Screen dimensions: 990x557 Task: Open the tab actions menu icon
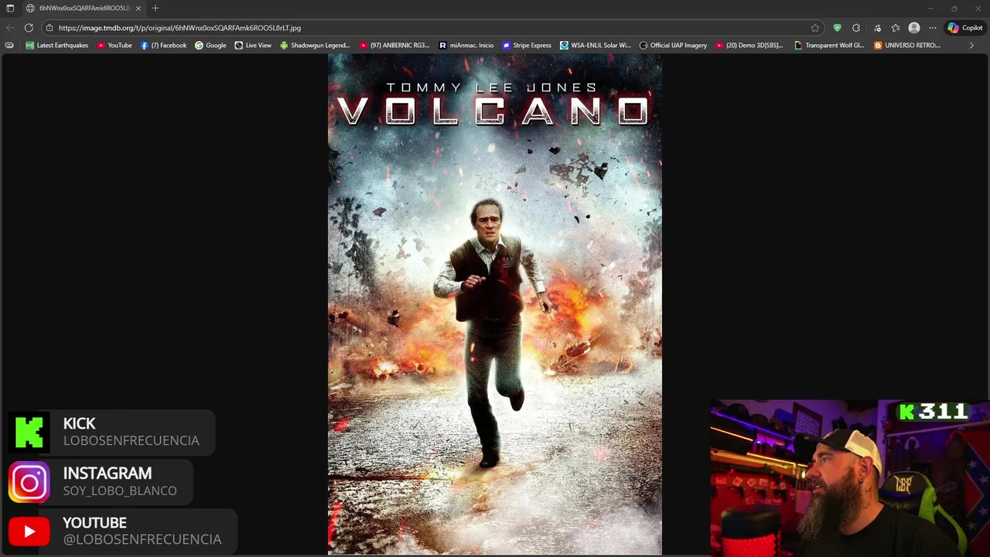click(x=10, y=8)
